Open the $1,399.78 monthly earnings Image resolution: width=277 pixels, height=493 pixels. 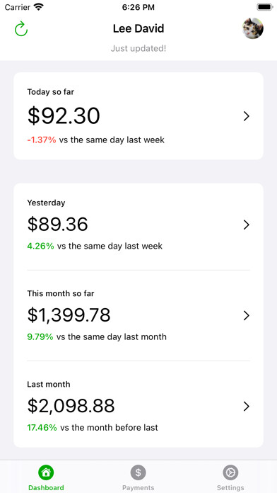click(x=69, y=315)
